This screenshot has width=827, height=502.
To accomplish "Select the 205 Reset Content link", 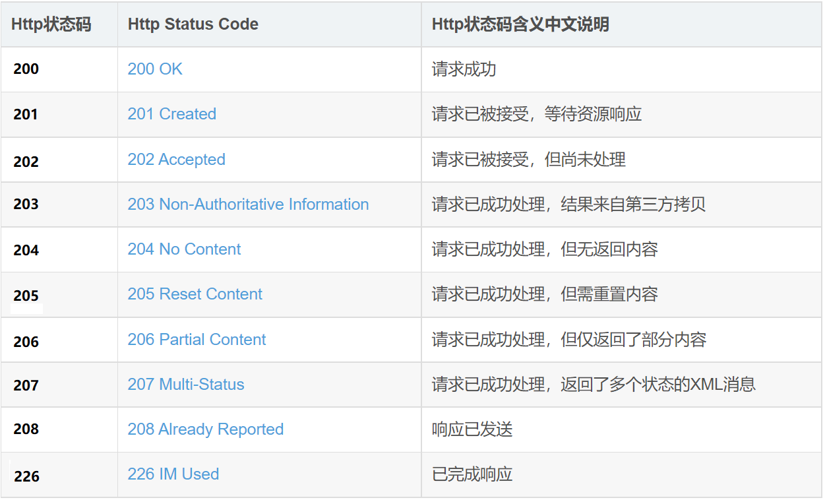I will coord(195,294).
